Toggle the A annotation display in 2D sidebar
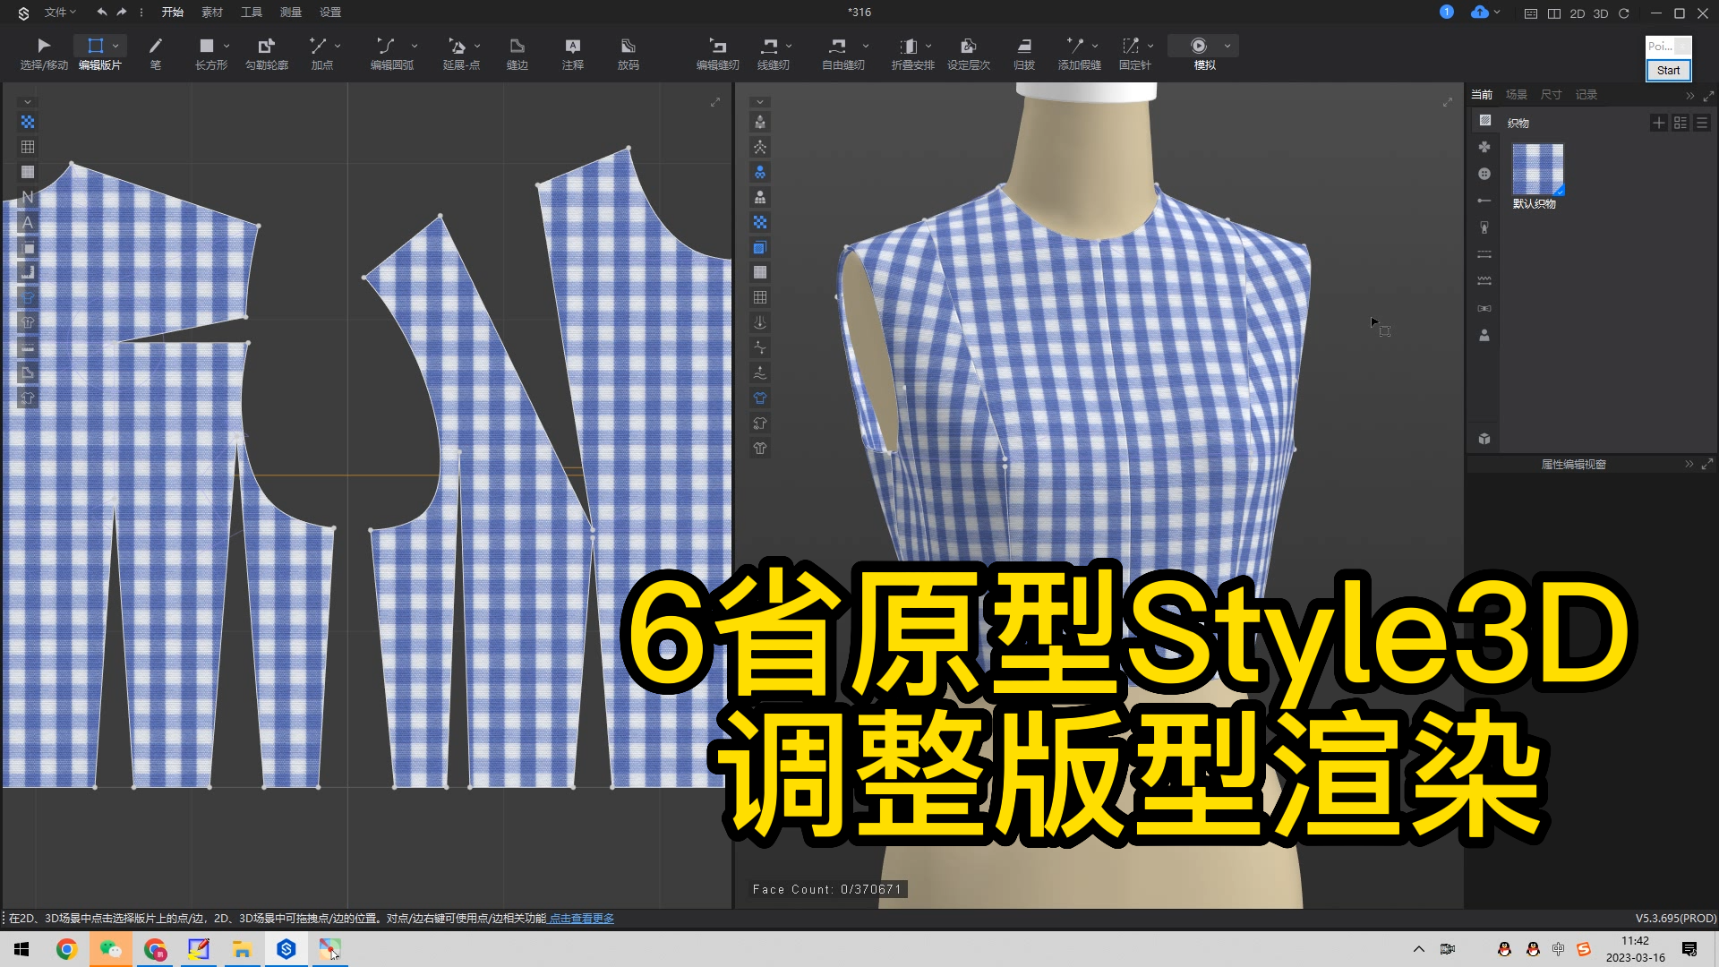Image resolution: width=1719 pixels, height=967 pixels. pyautogui.click(x=28, y=222)
